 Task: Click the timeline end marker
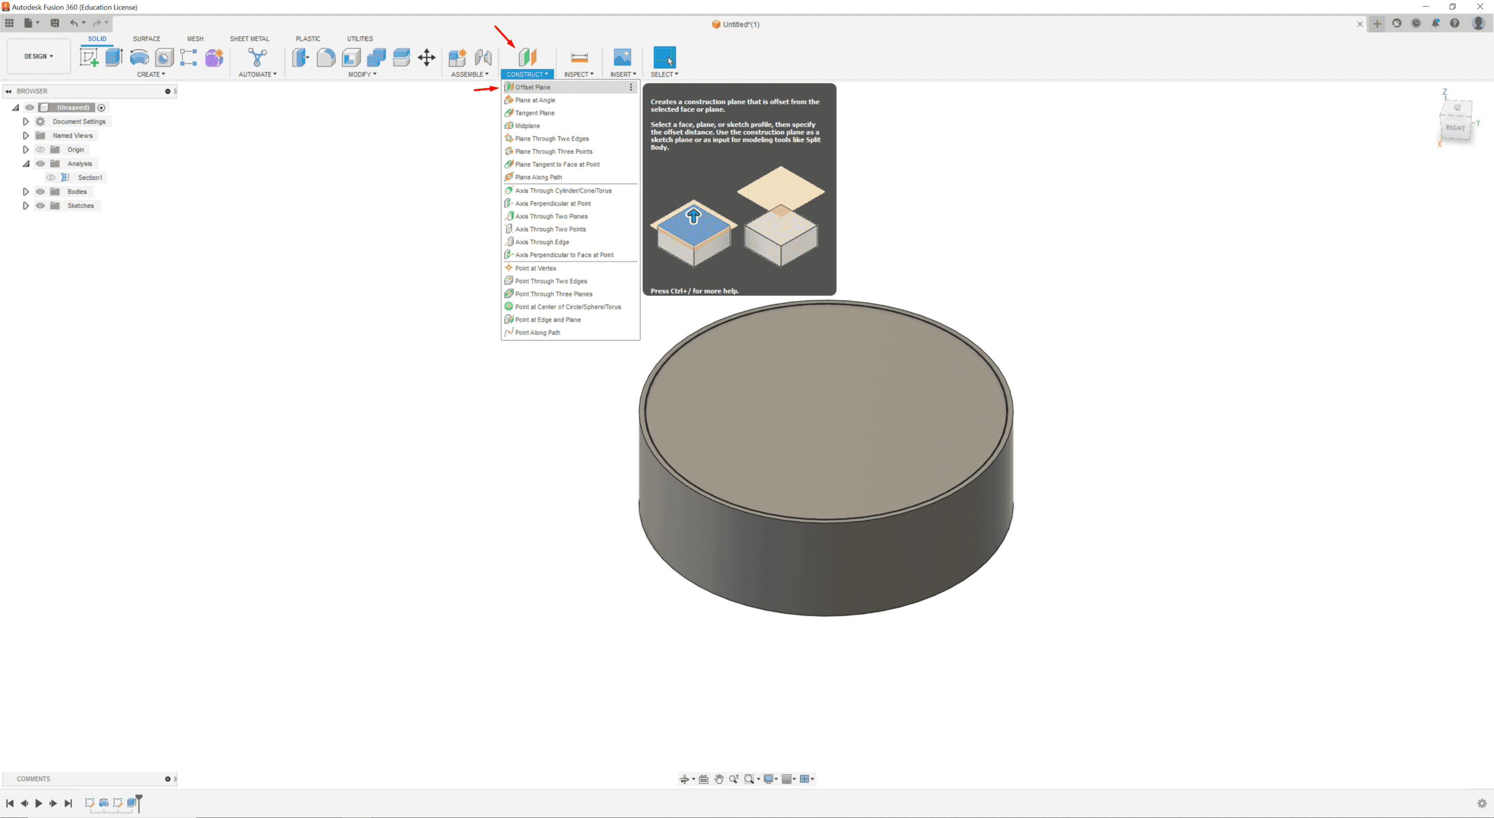[139, 802]
